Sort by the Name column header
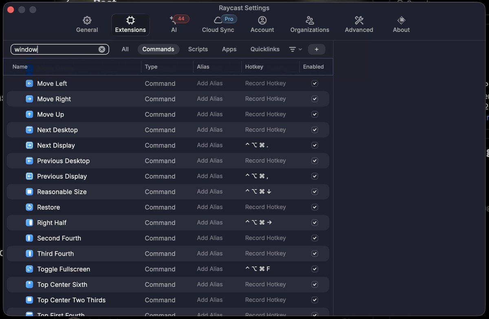The image size is (489, 319). coord(20,66)
